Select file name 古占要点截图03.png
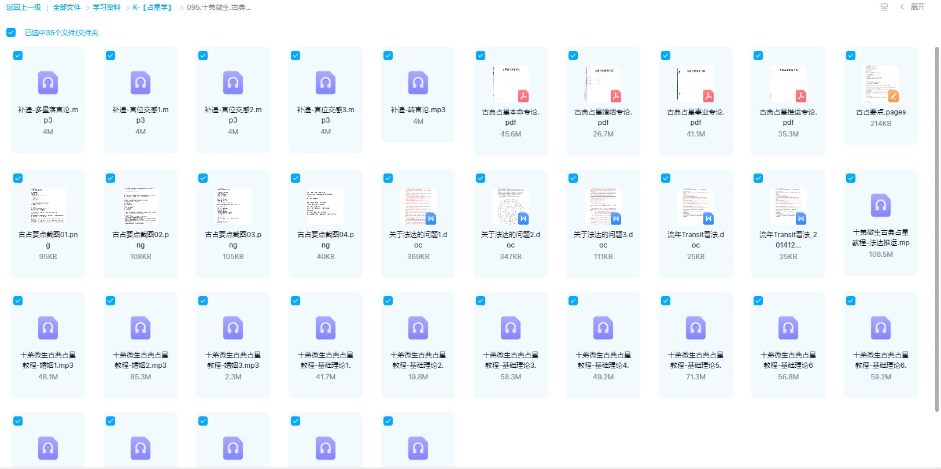The height and width of the screenshot is (469, 941). point(233,240)
